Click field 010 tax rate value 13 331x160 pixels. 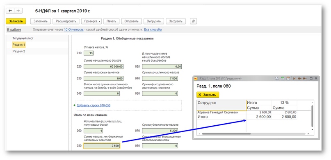point(89,53)
